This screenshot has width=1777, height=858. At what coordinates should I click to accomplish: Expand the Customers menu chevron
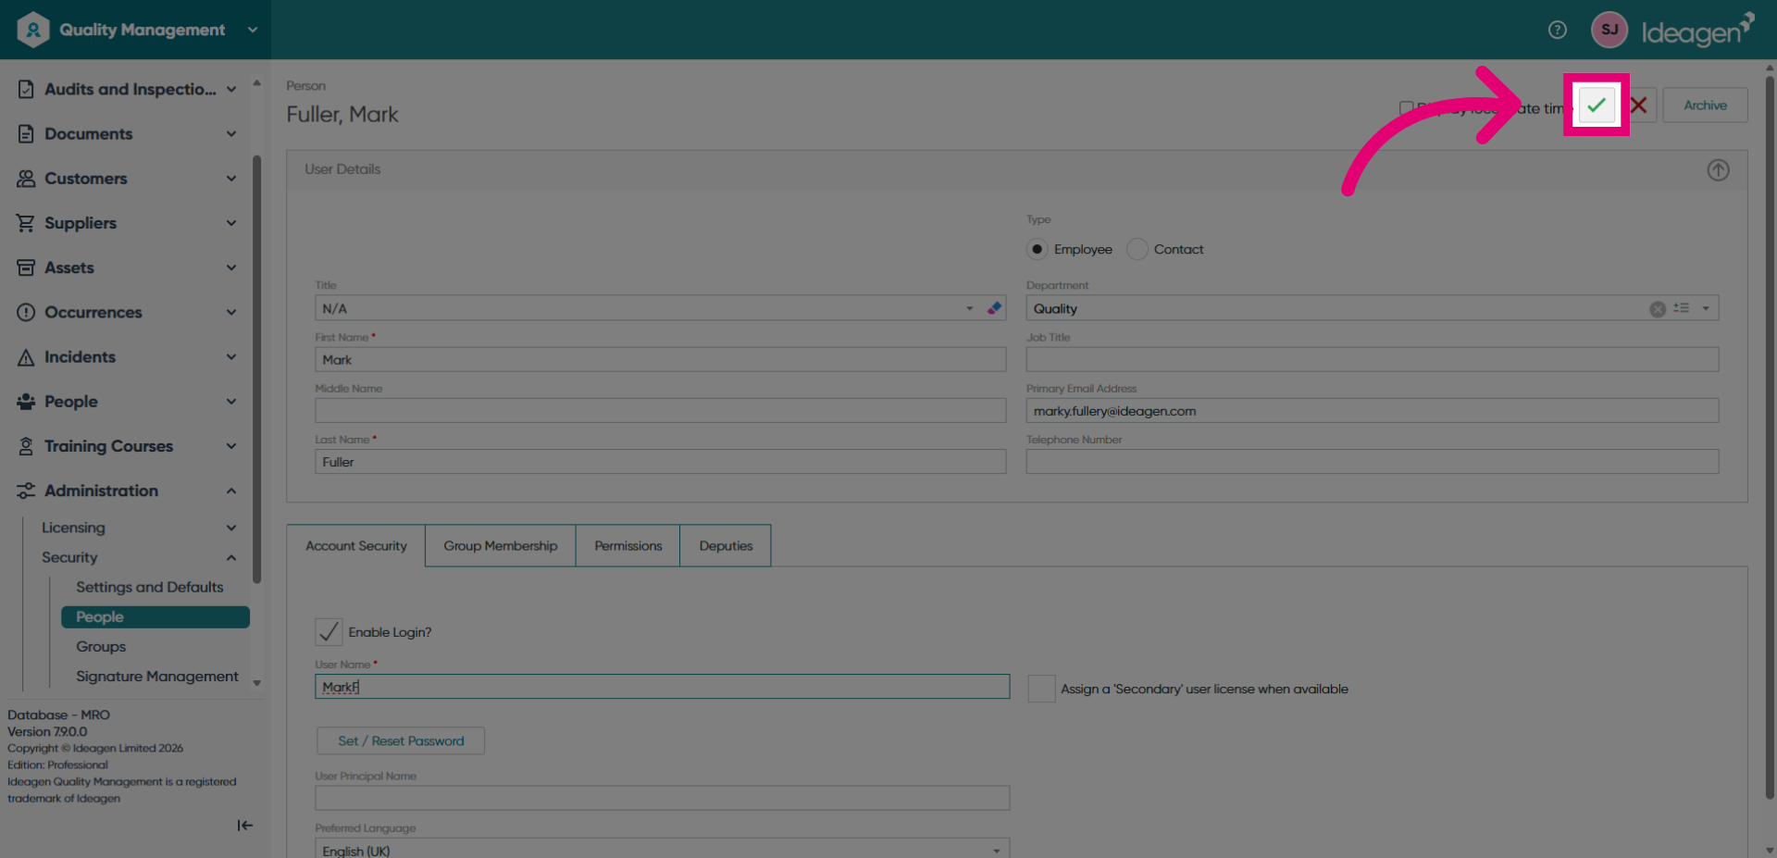(231, 179)
